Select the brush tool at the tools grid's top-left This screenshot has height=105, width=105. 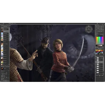coord(97,27)
